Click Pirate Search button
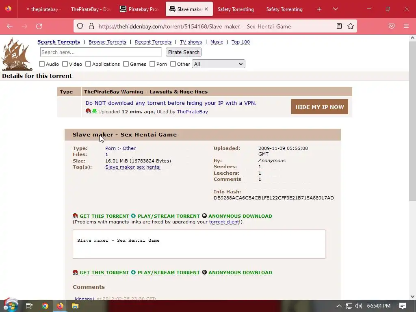This screenshot has height=312, width=416. coord(184,52)
